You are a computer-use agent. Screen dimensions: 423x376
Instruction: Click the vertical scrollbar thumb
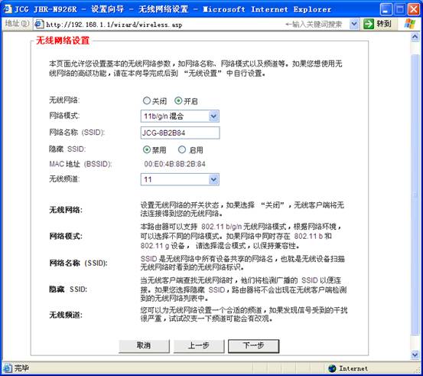pyautogui.click(x=415, y=195)
